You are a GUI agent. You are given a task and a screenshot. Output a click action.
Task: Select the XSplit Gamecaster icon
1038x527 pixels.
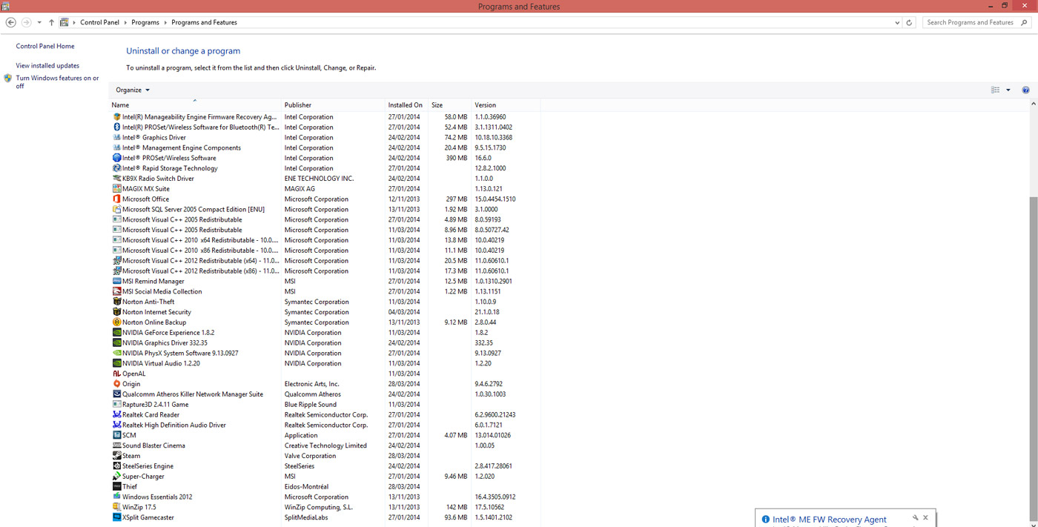pyautogui.click(x=116, y=517)
